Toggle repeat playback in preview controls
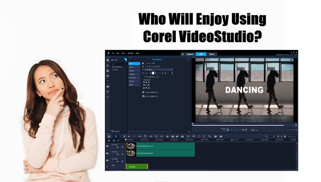The width and height of the screenshot is (321, 182). (x=243, y=130)
